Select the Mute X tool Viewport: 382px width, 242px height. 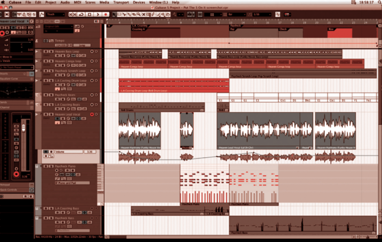tap(144, 15)
